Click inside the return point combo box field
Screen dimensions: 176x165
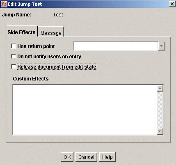(116, 46)
